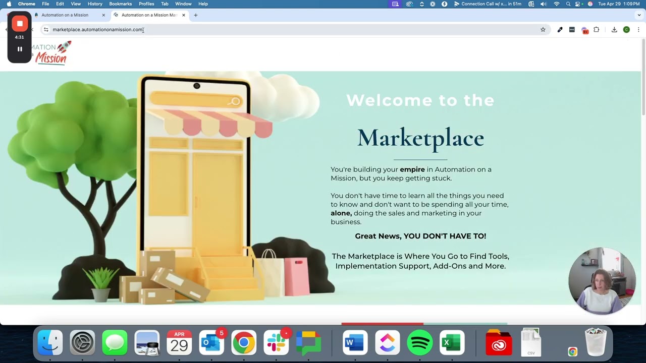Viewport: 646px width, 363px height.
Task: Open Spotlight search
Action: 568,4
